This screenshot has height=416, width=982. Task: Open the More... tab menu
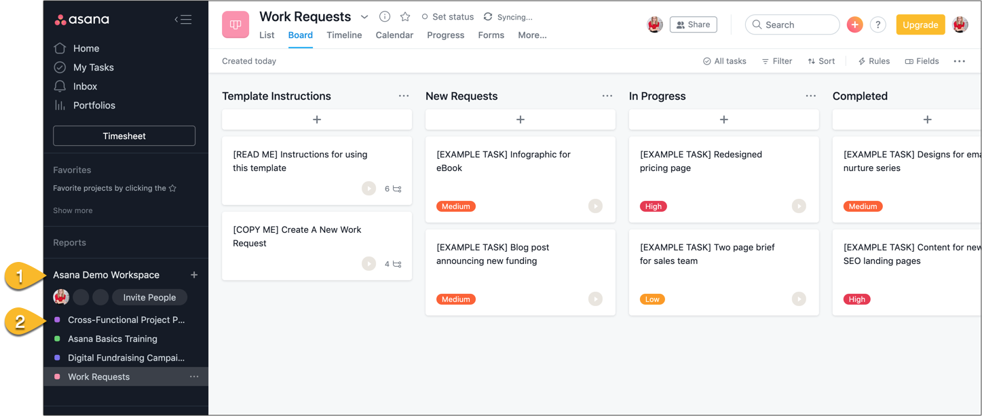click(x=532, y=35)
